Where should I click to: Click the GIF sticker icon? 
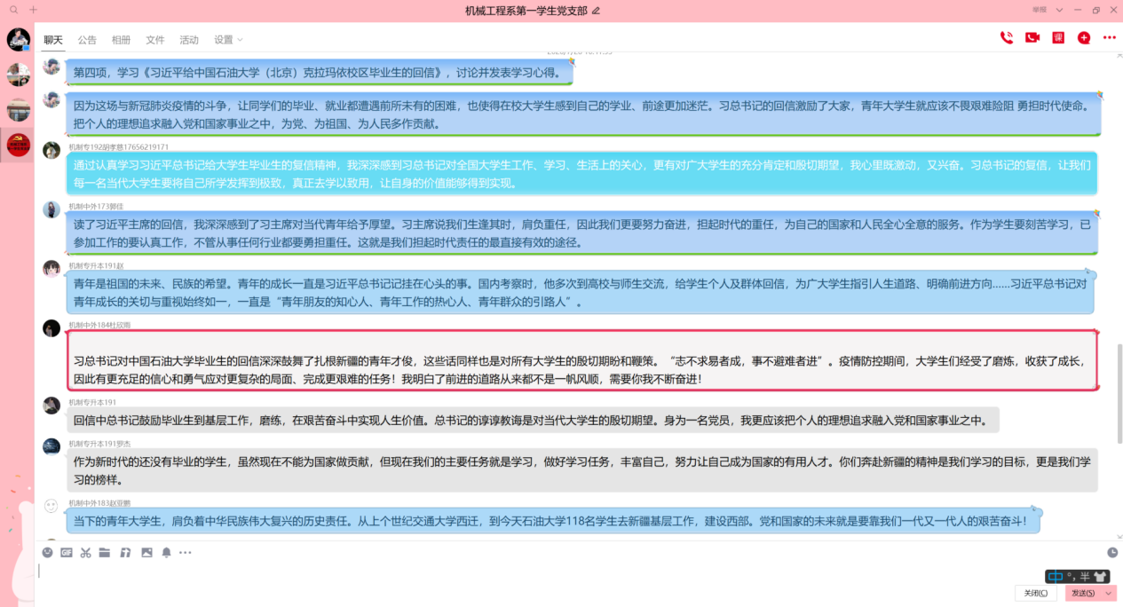67,553
